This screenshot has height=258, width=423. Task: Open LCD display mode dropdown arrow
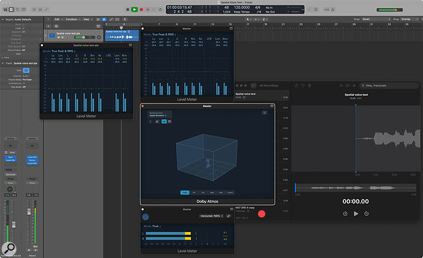(302, 10)
